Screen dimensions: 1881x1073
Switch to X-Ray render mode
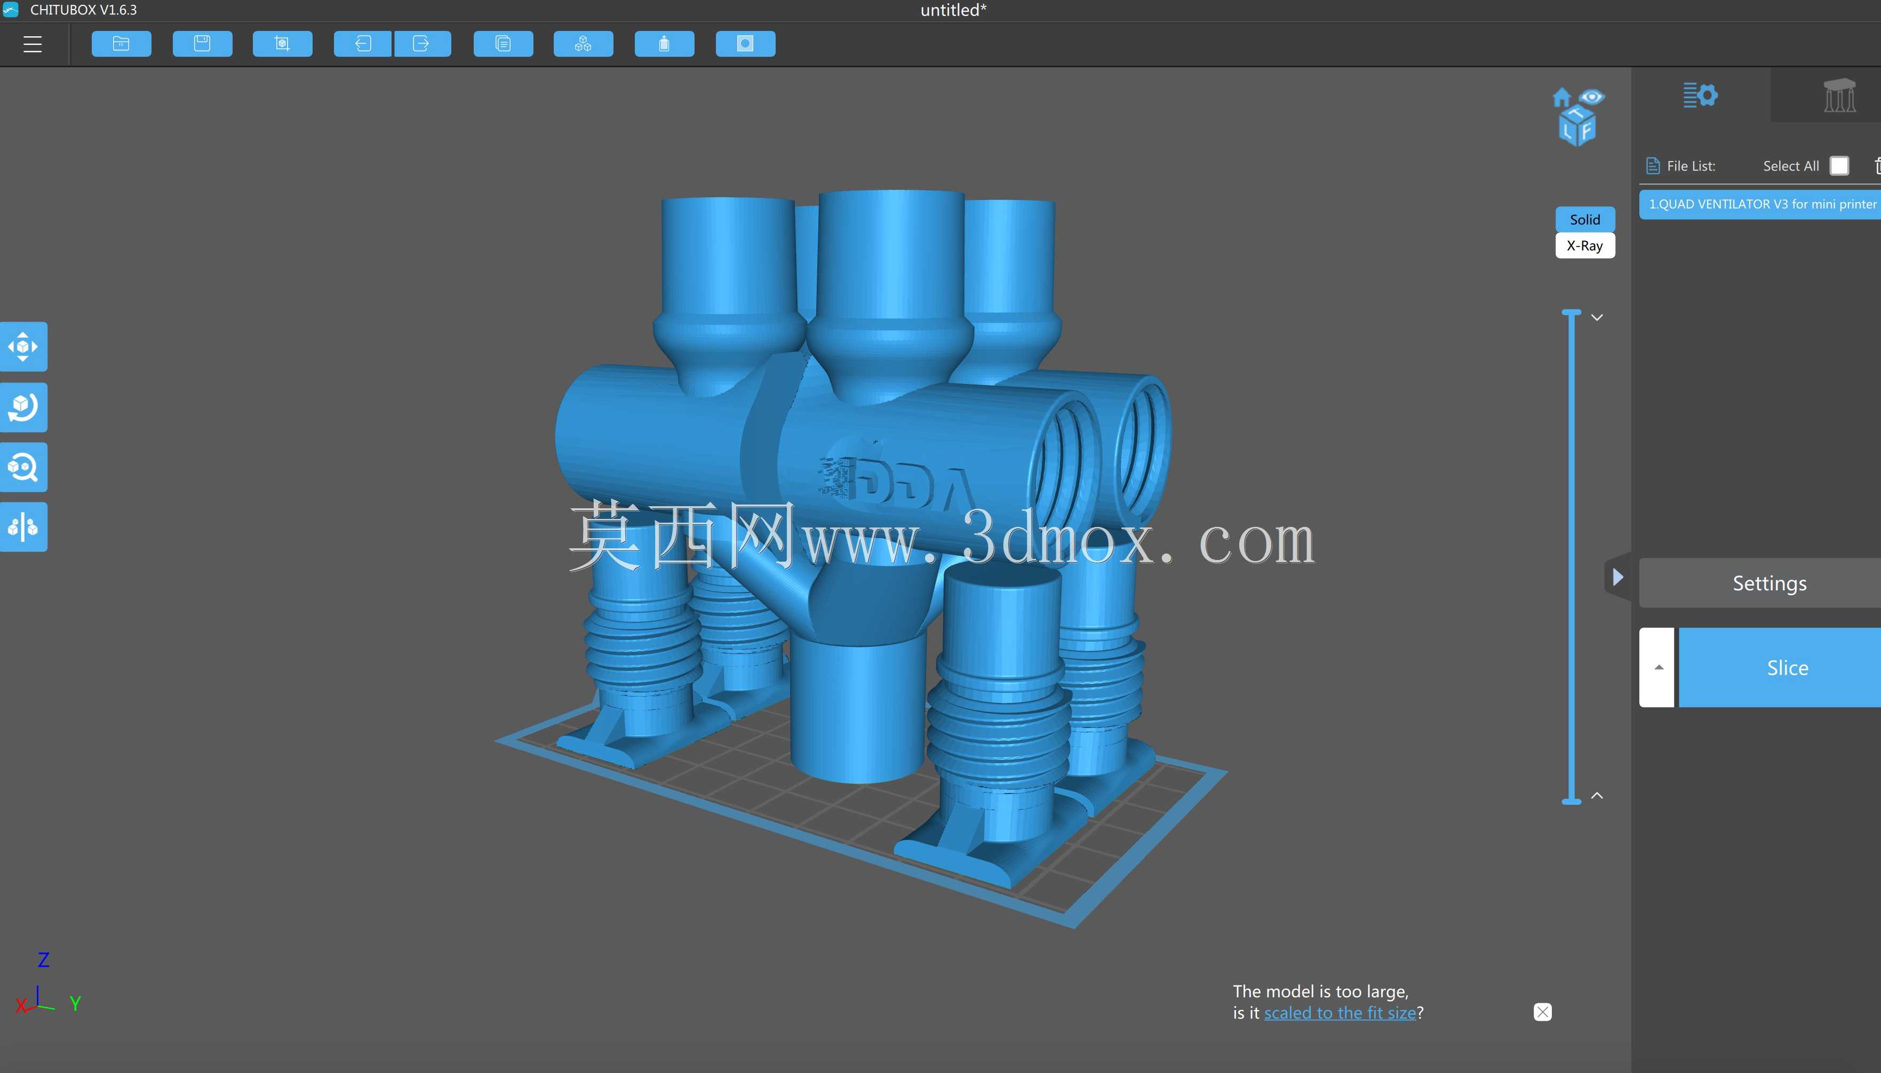coord(1585,245)
